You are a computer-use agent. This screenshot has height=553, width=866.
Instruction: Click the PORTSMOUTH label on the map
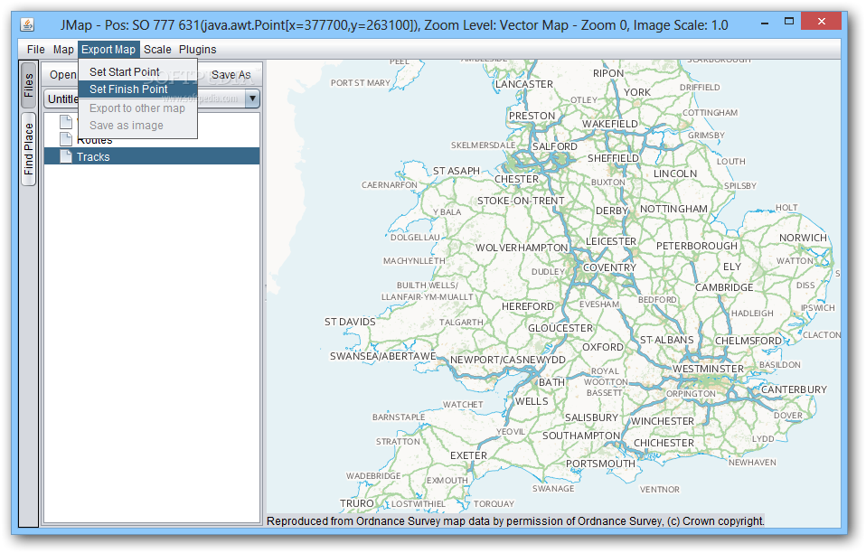point(600,464)
